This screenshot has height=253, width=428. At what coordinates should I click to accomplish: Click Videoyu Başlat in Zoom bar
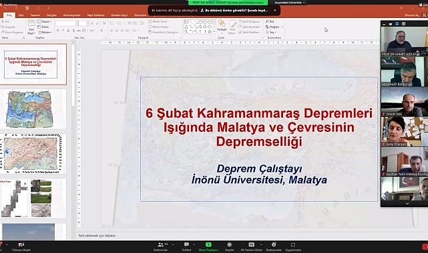pos(21,246)
